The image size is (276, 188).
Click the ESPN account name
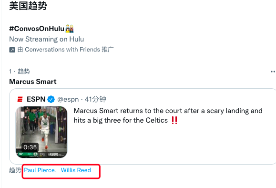36,99
